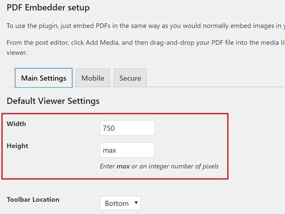
Task: Click the Default Viewer Settings heading
Action: click(x=53, y=101)
